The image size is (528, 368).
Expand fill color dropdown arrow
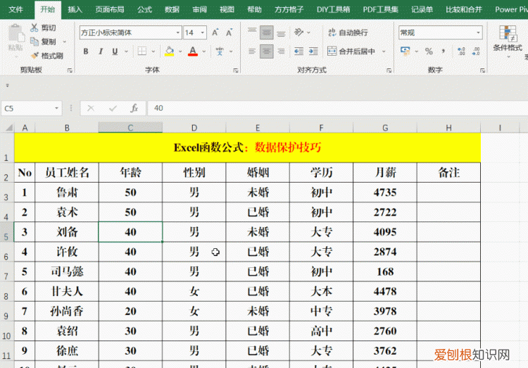click(x=180, y=51)
